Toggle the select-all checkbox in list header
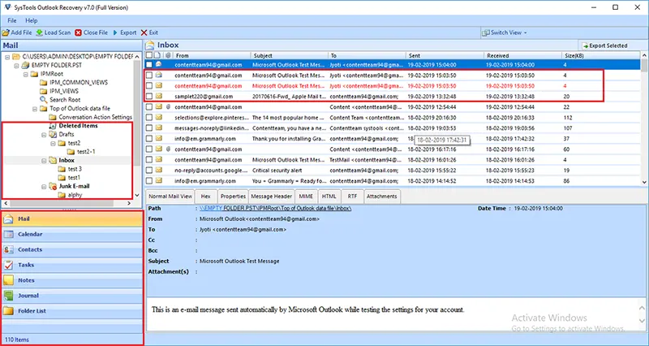Screen dimensions: 649x346 149,55
